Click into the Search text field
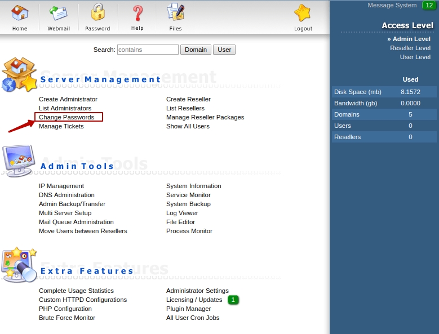 click(148, 50)
